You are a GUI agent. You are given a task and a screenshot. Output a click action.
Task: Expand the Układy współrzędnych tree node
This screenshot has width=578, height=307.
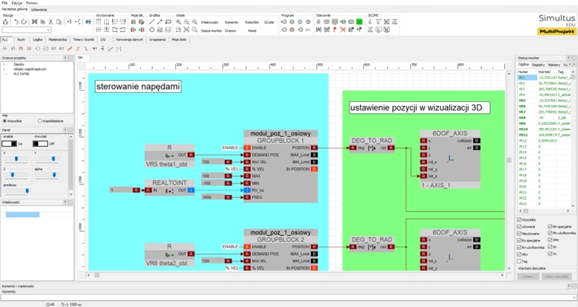[x=5, y=69]
